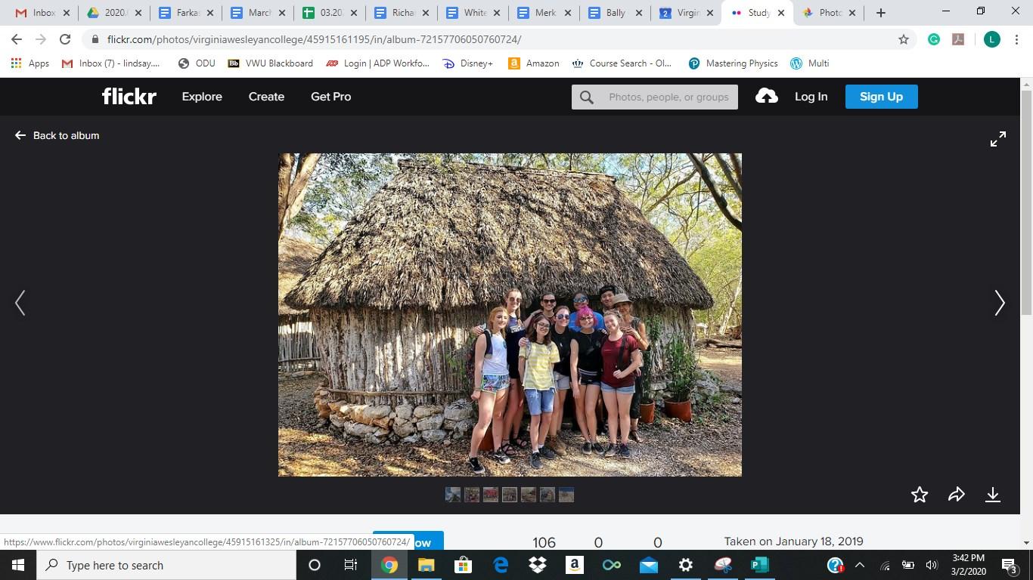
Task: Open the Grammarly extension icon
Action: point(934,39)
